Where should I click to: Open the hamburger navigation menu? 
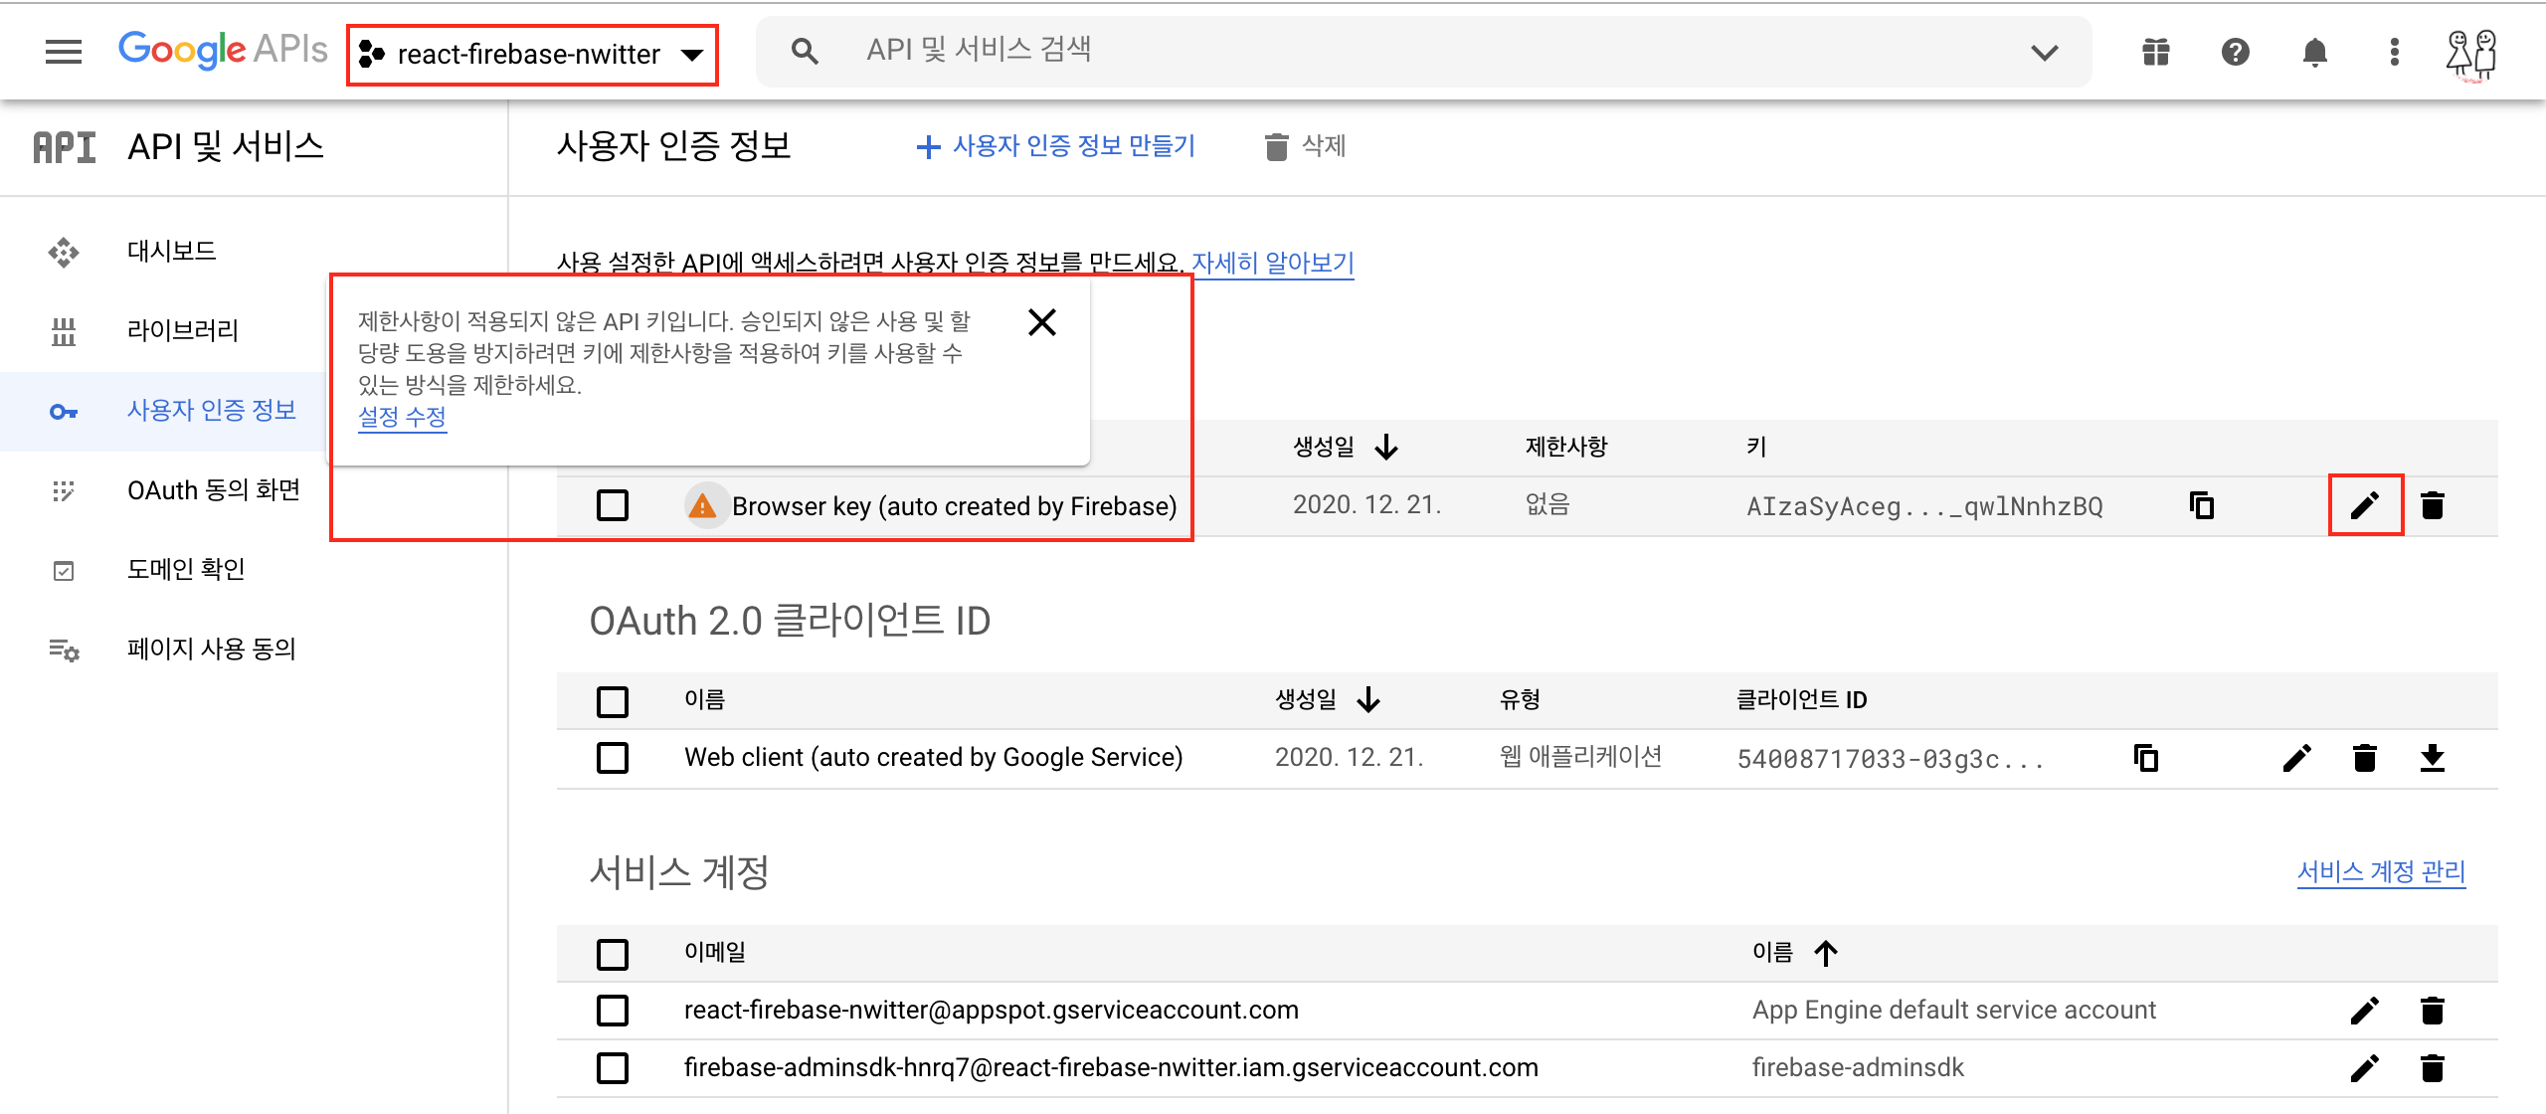[64, 52]
